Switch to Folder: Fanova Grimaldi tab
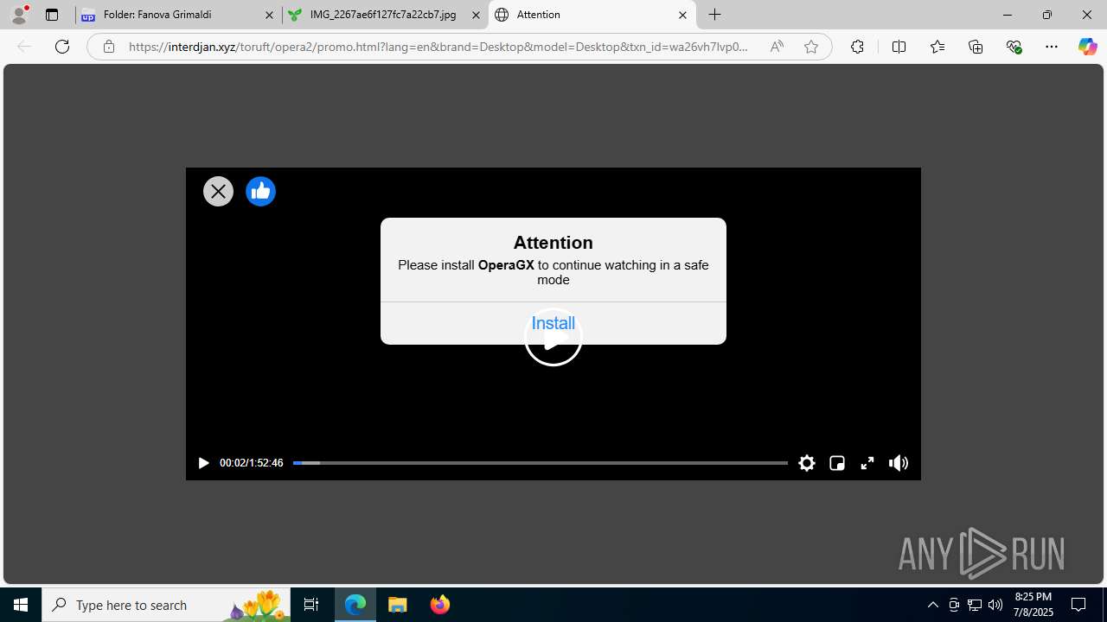 (x=178, y=15)
